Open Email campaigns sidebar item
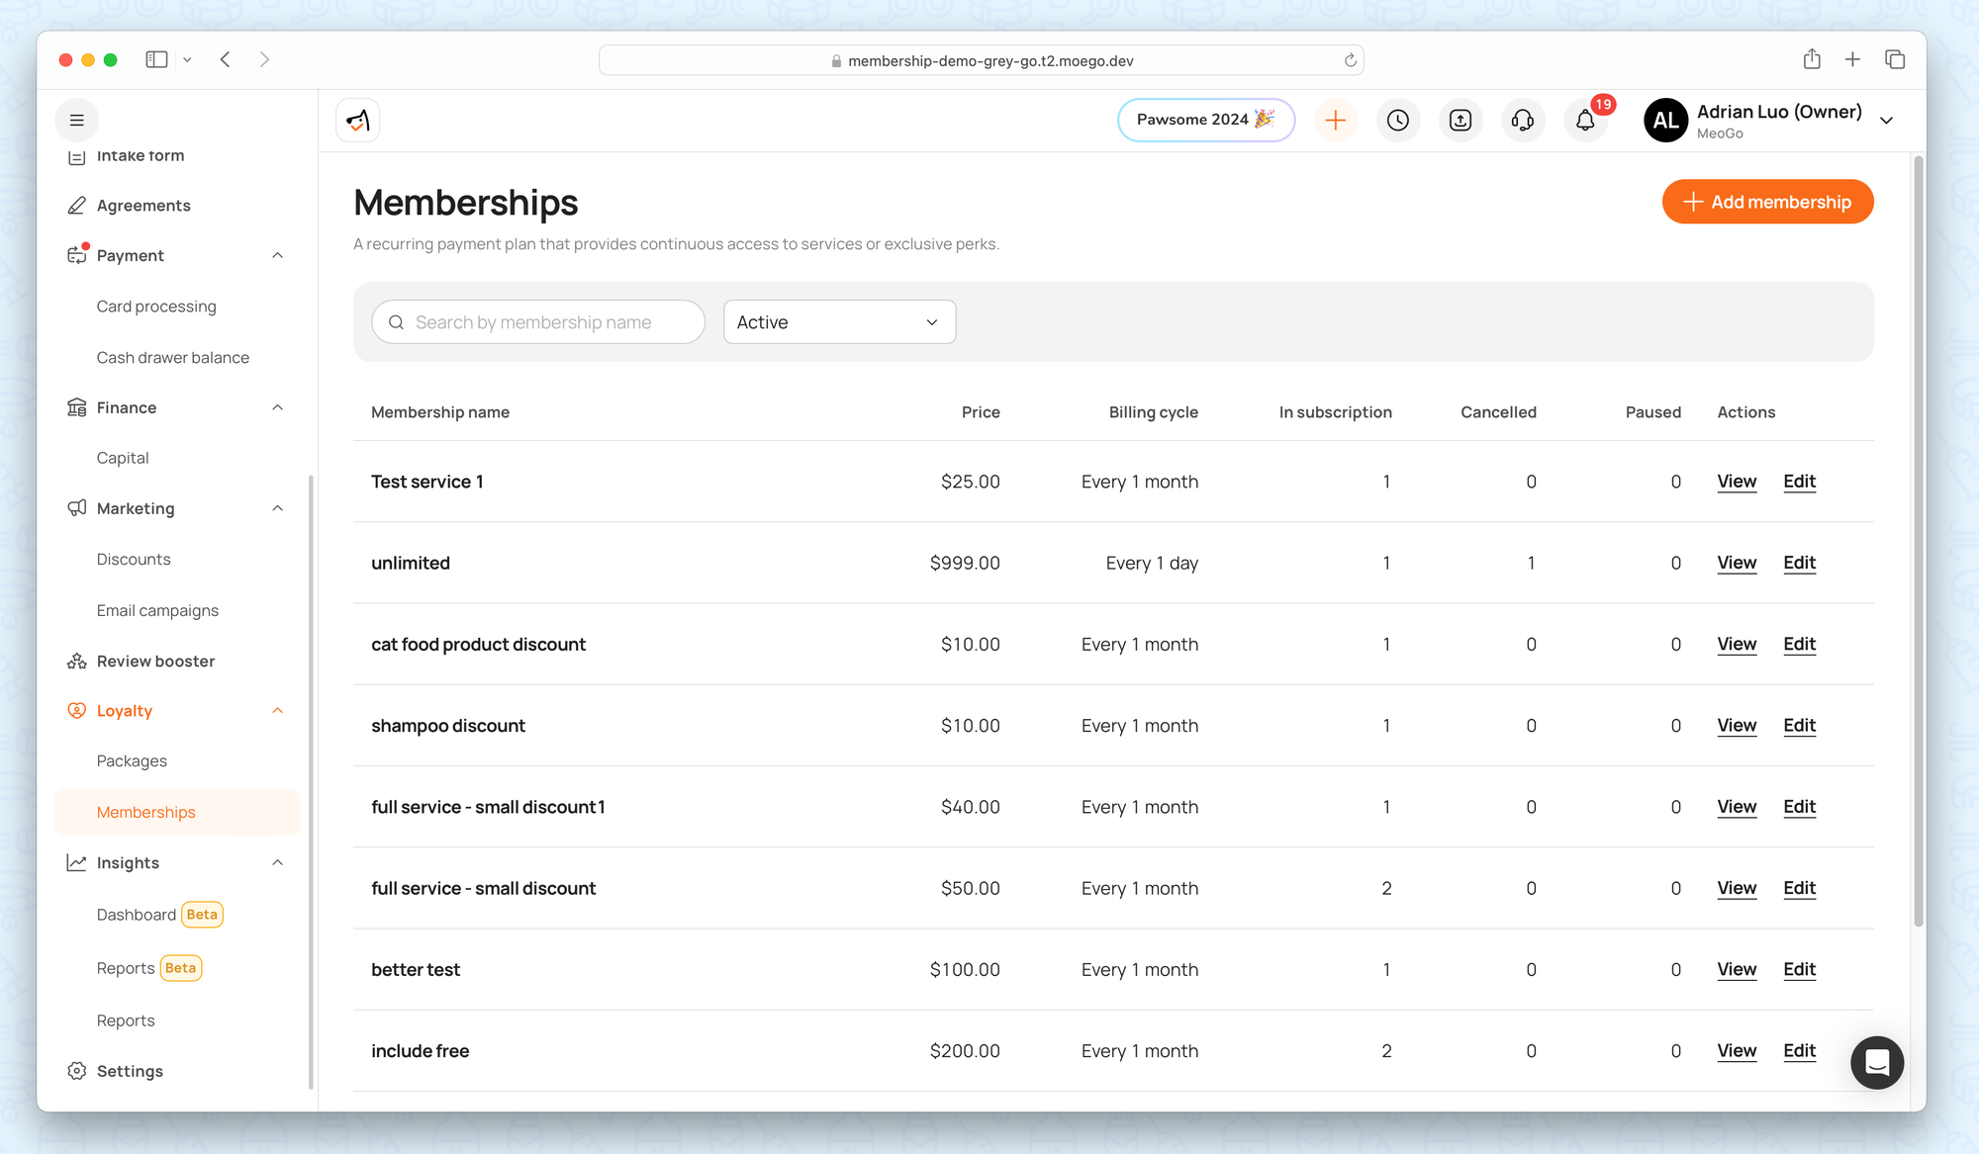 point(157,610)
